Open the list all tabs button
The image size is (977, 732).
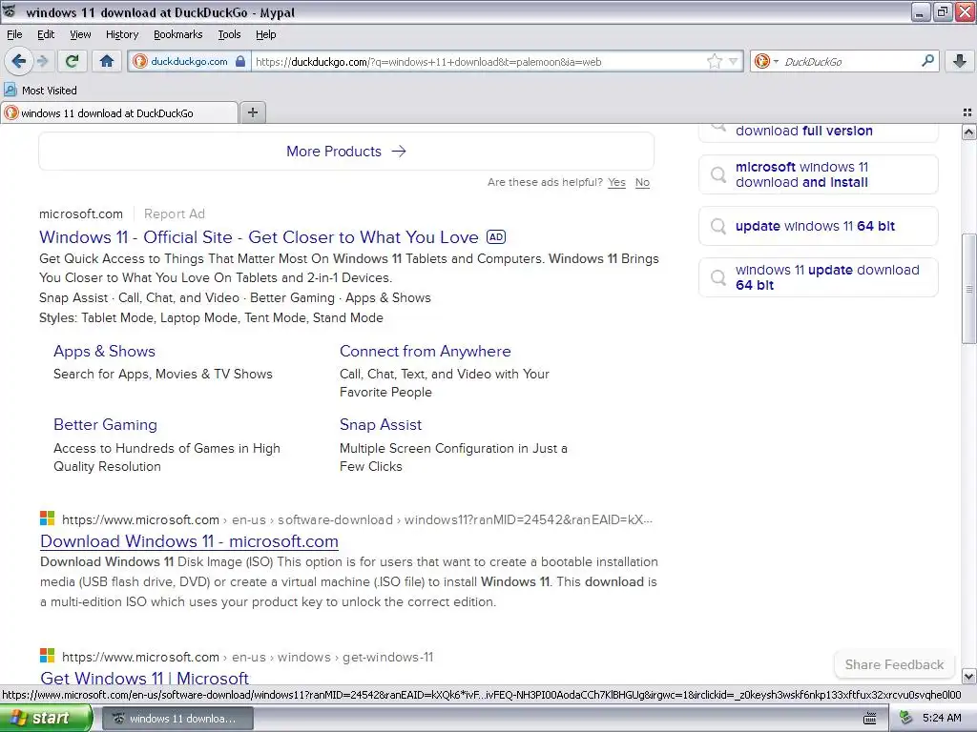coord(967,112)
